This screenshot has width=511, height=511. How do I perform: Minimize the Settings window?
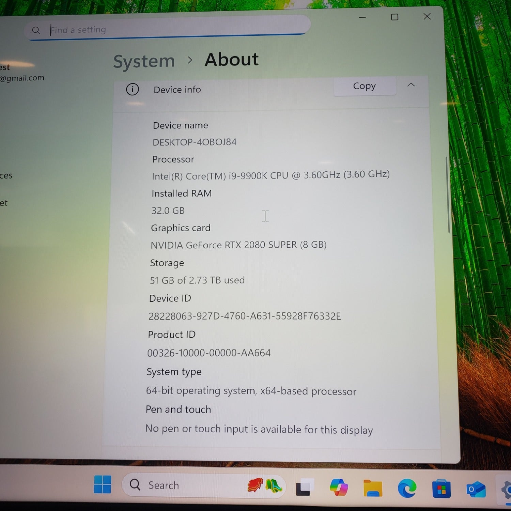pos(362,17)
